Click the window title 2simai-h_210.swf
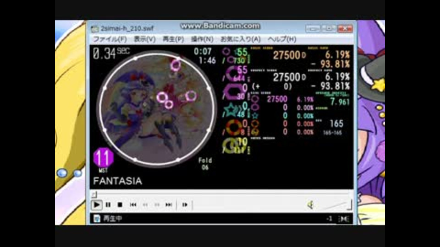 127,28
